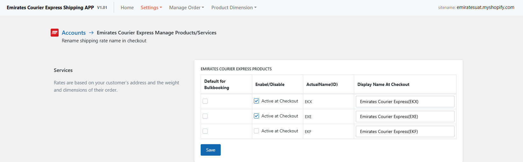Click the Manage Products/Services page title
The image size is (523, 162).
click(x=157, y=32)
